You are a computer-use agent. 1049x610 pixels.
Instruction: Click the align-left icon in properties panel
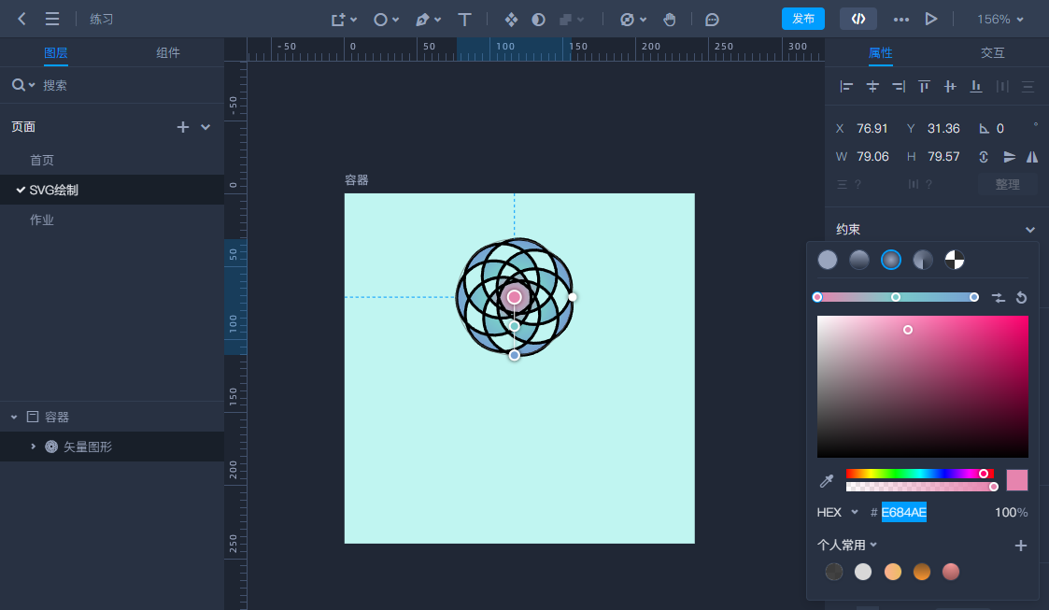[846, 86]
